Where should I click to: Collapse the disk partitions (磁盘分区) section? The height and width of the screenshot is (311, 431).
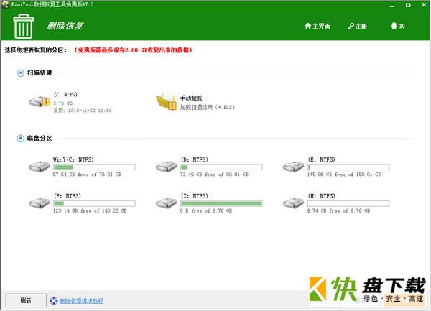(20, 139)
